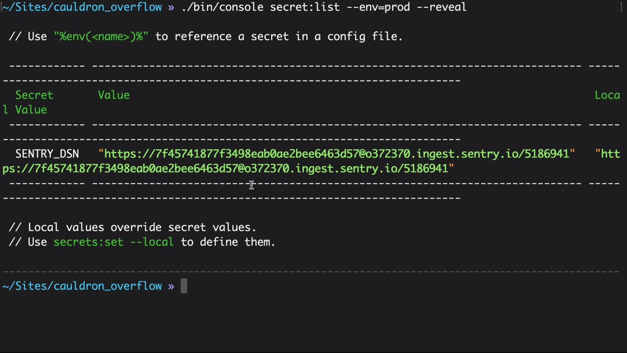Click "./bin/console" in the command line

coord(222,7)
